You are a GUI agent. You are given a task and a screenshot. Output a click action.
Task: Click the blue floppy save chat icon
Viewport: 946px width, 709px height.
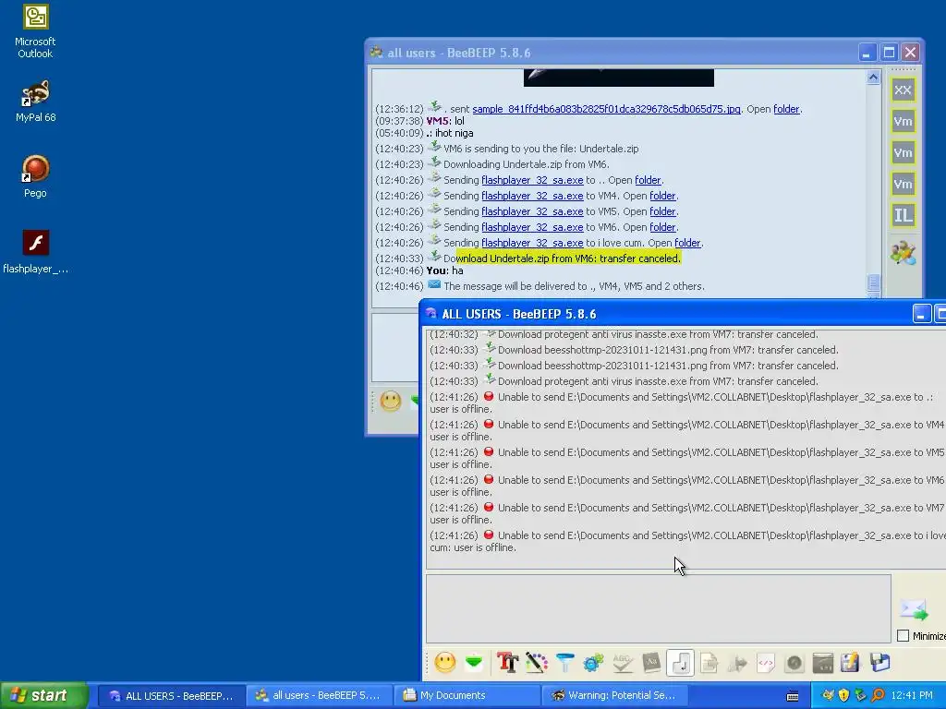pos(880,663)
